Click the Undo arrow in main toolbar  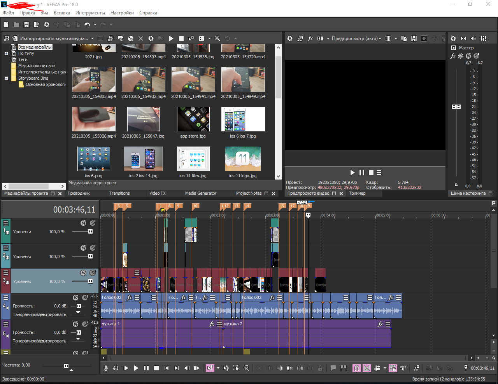pyautogui.click(x=87, y=24)
